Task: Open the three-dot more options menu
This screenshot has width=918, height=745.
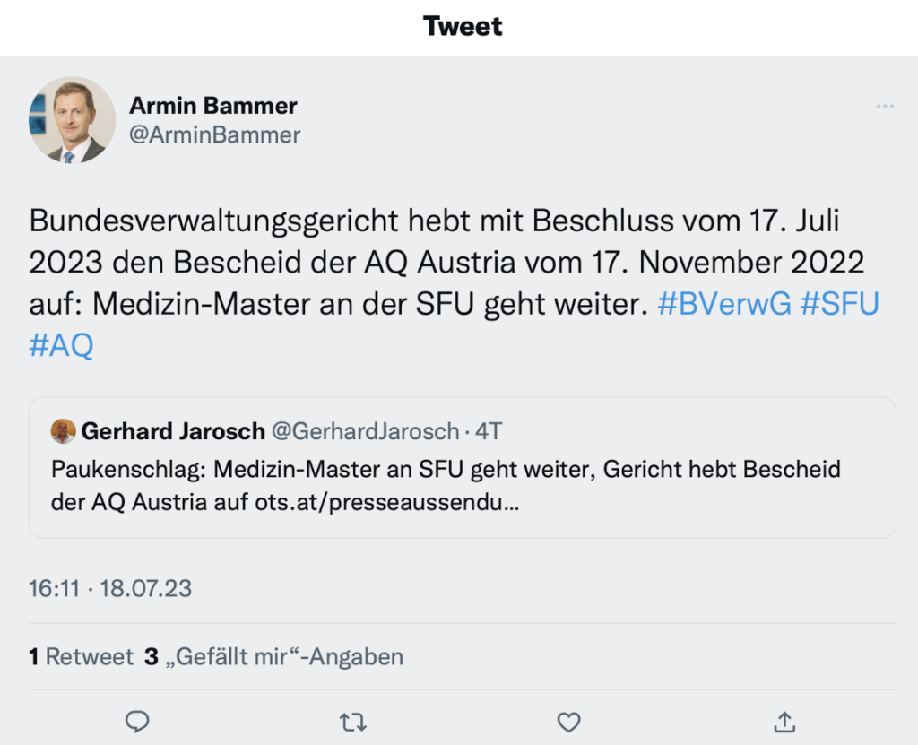Action: [x=885, y=107]
